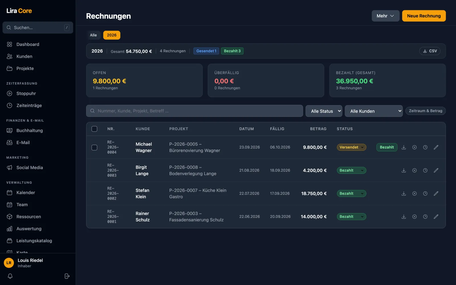Focus the Suchen field in the sidebar

(38, 28)
